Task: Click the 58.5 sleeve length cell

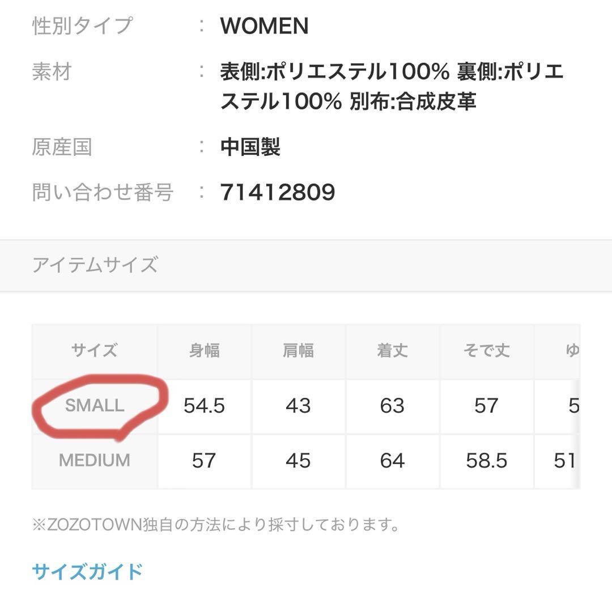Action: tap(487, 461)
